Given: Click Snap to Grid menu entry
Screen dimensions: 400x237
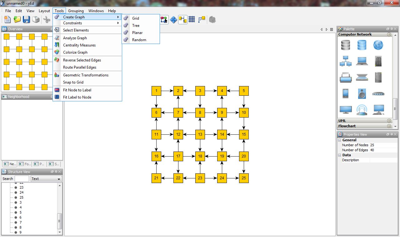Looking at the screenshot, I should click(87, 82).
